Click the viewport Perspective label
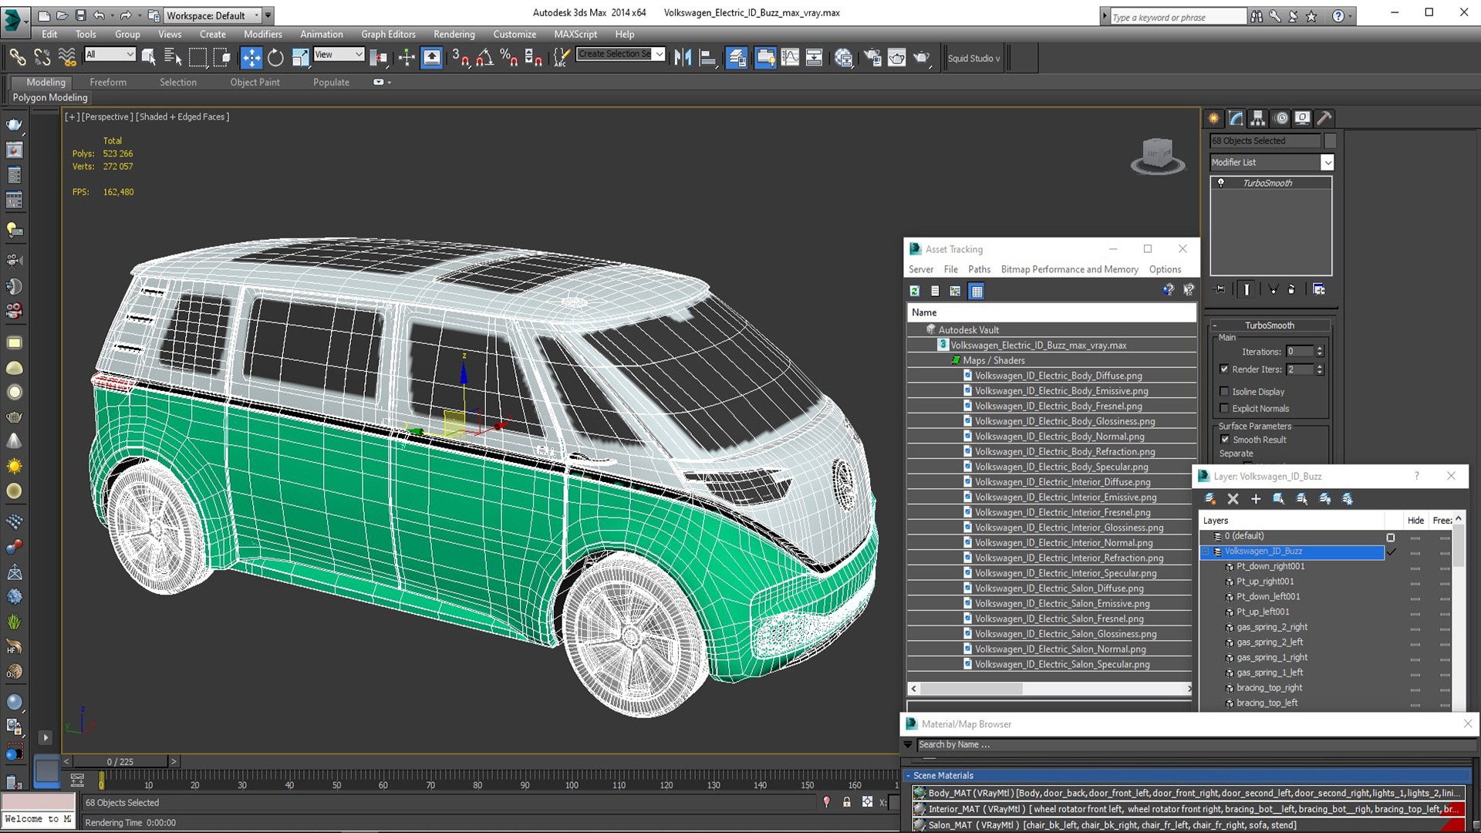The height and width of the screenshot is (833, 1481). pyautogui.click(x=107, y=116)
